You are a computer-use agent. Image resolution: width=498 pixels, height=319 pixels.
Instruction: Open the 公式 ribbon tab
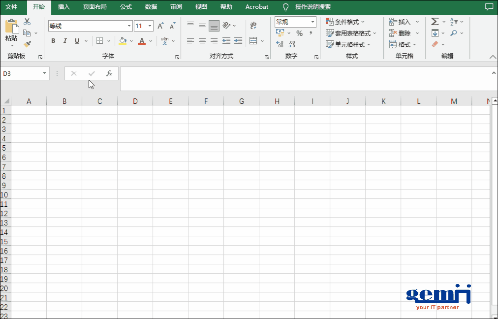[125, 7]
